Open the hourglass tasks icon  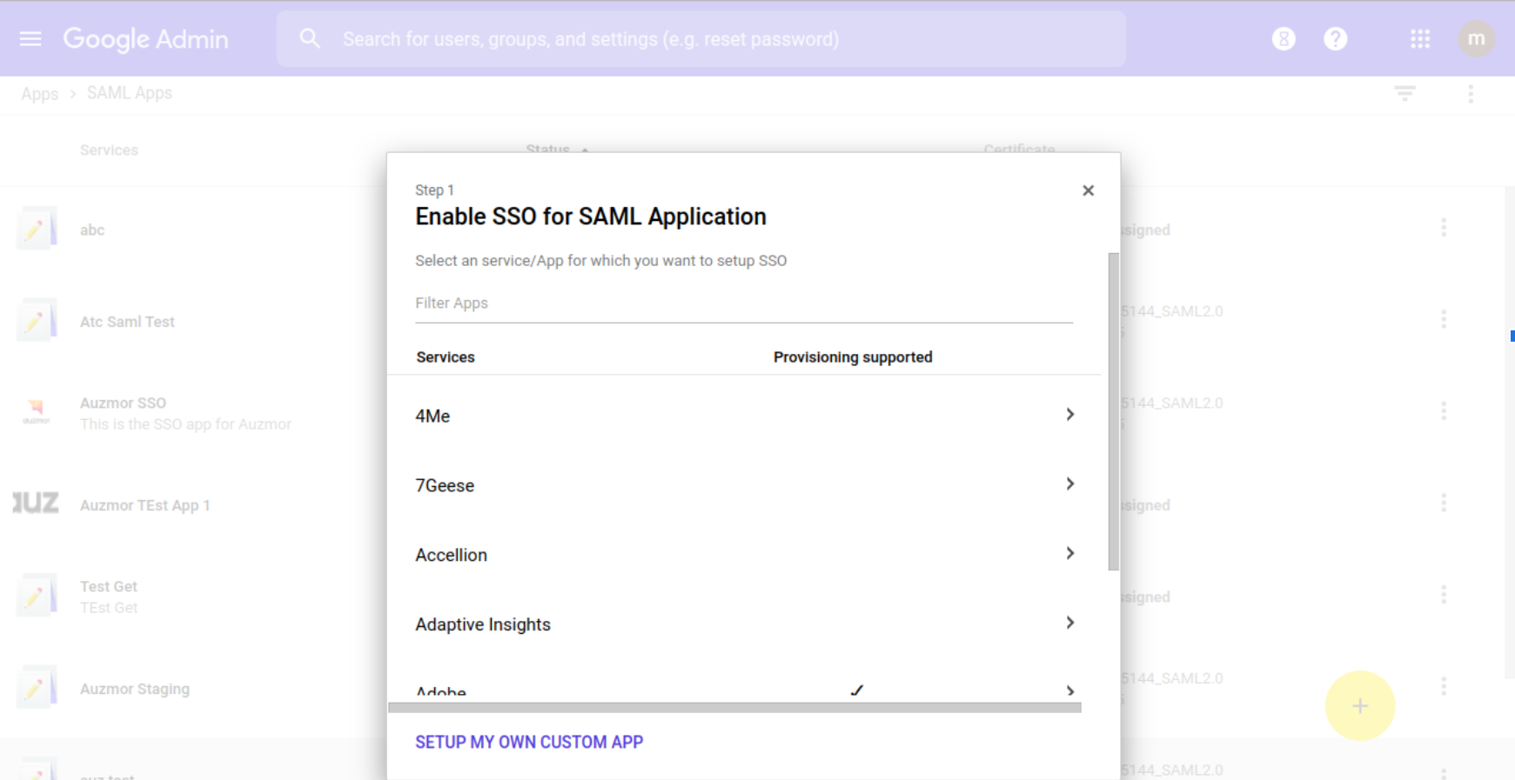tap(1284, 38)
